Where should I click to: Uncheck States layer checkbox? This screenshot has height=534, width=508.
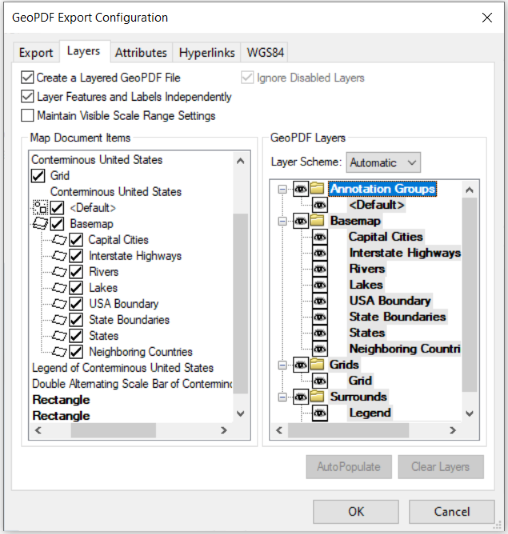tap(76, 336)
